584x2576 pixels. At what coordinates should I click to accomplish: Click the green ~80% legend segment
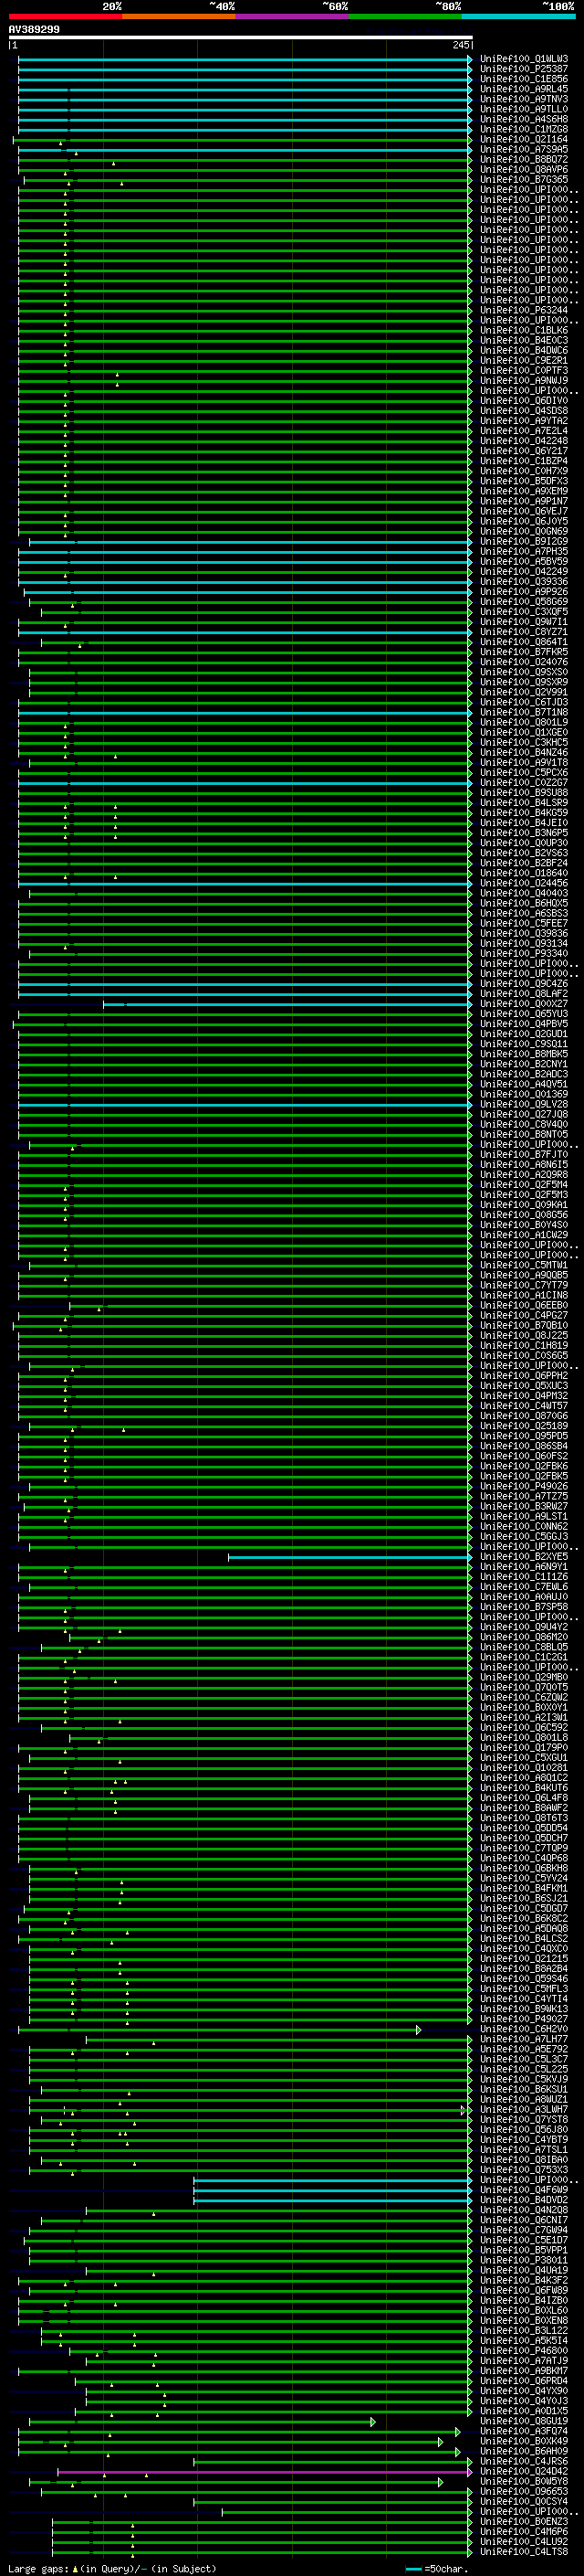(405, 16)
